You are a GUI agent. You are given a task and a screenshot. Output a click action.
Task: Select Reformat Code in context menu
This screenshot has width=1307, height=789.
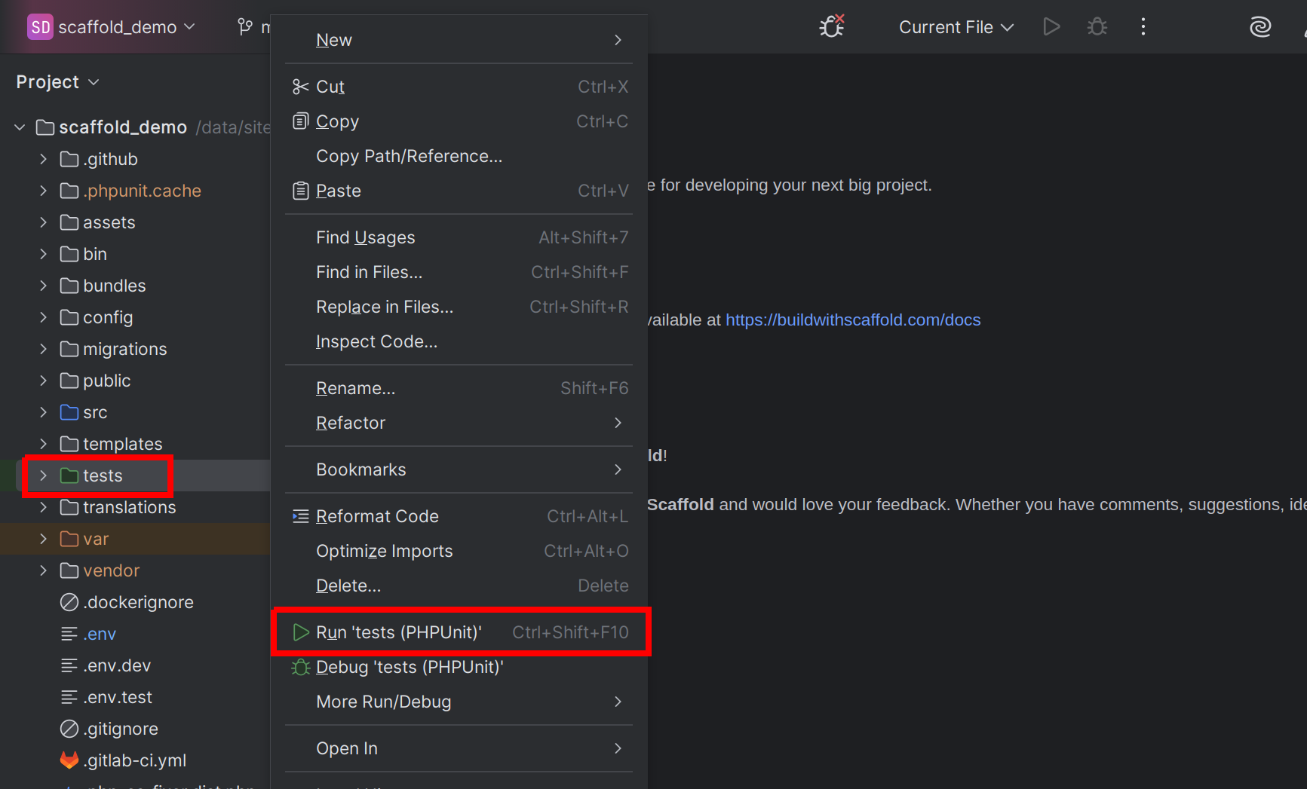click(377, 516)
